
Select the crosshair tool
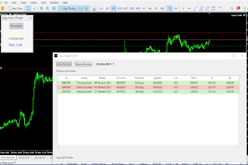(x=176, y=9)
